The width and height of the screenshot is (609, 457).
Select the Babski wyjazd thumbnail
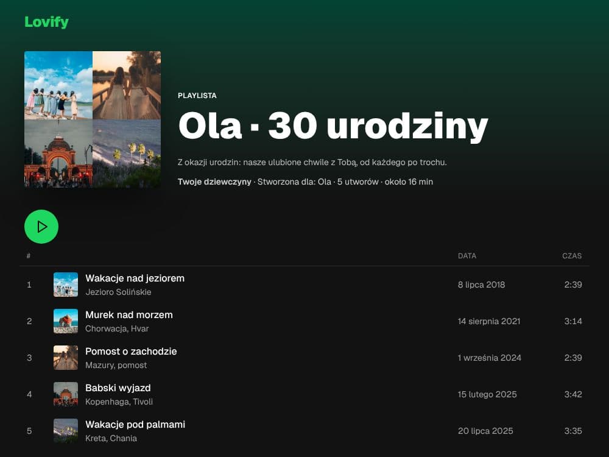[x=66, y=394]
